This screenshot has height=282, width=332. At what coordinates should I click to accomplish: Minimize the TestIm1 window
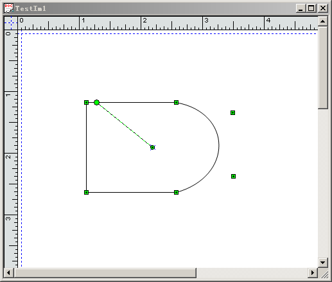point(301,8)
